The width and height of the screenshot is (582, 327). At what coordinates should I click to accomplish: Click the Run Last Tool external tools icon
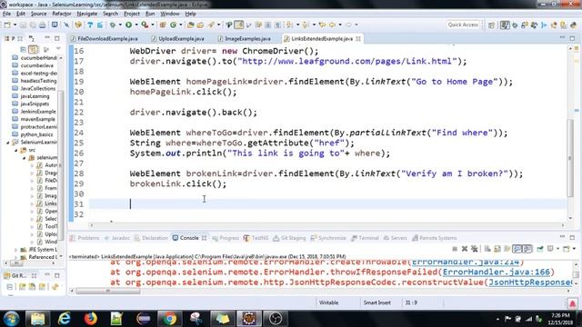[x=145, y=25]
